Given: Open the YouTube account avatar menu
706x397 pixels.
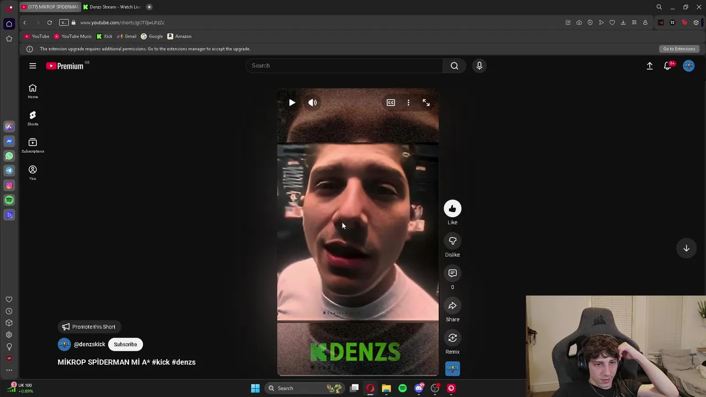Looking at the screenshot, I should (689, 66).
